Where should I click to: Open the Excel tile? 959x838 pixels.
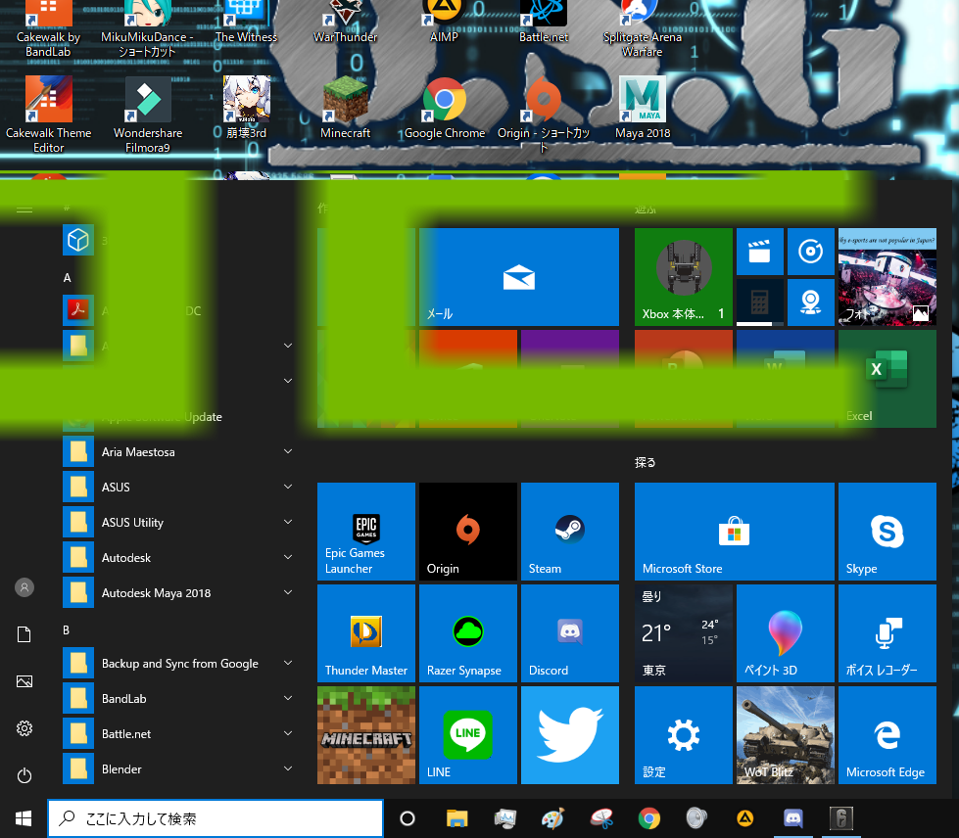(887, 379)
